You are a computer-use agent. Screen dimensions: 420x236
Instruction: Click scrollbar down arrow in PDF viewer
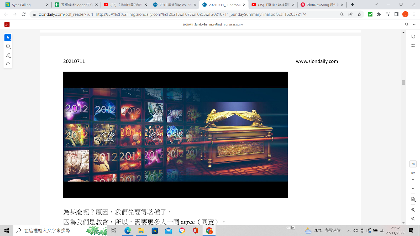[x=403, y=223]
